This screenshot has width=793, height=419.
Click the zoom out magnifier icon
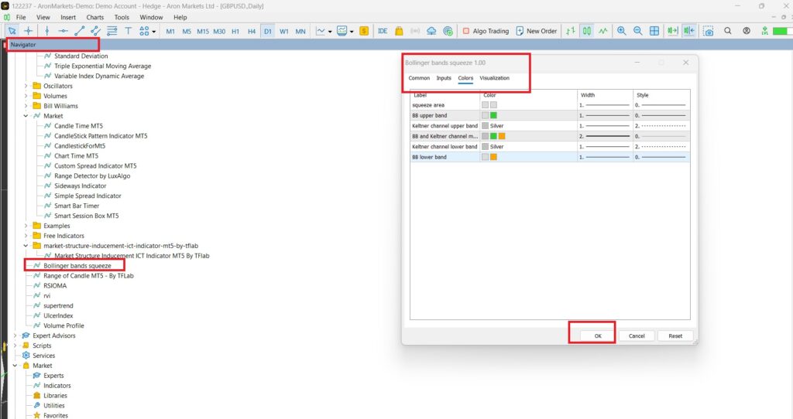(637, 31)
